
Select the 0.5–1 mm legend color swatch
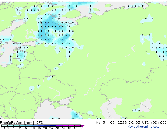[11, 126]
